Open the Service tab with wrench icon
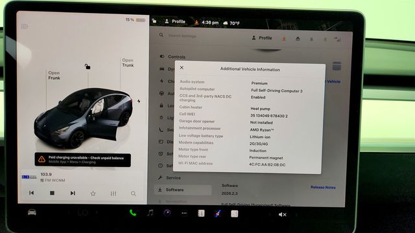This screenshot has height=233, width=415. [169, 178]
